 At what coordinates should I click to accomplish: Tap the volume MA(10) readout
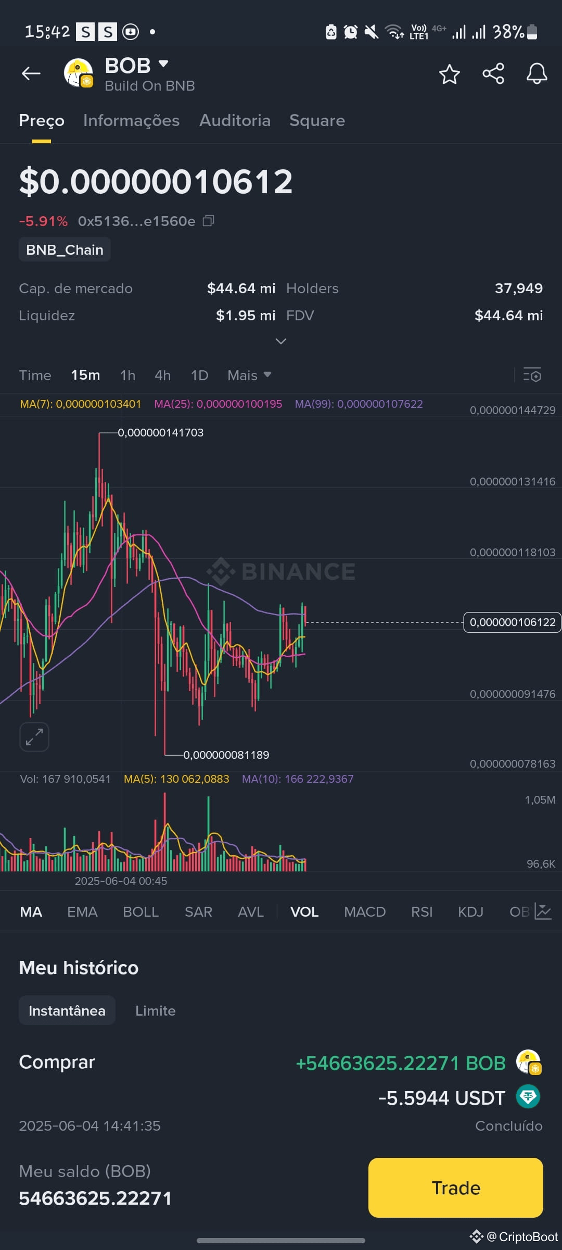298,779
